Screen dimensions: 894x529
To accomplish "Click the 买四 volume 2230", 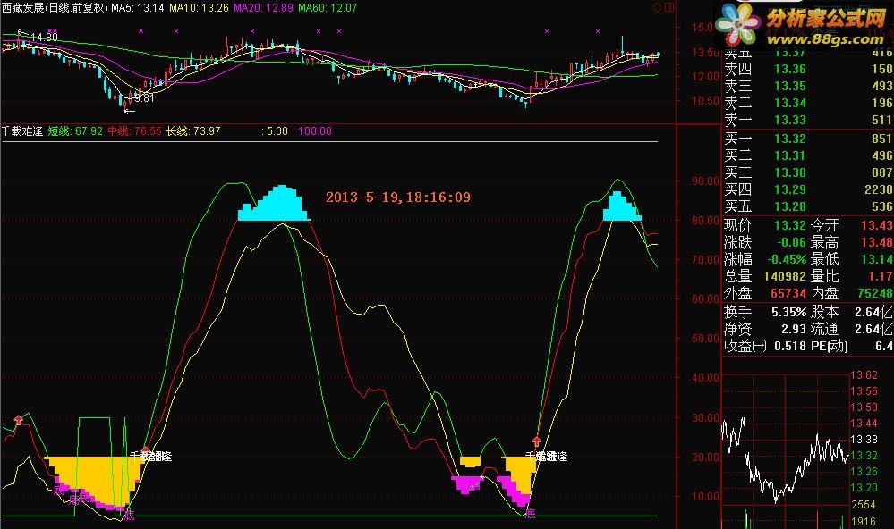I will pyautogui.click(x=879, y=189).
